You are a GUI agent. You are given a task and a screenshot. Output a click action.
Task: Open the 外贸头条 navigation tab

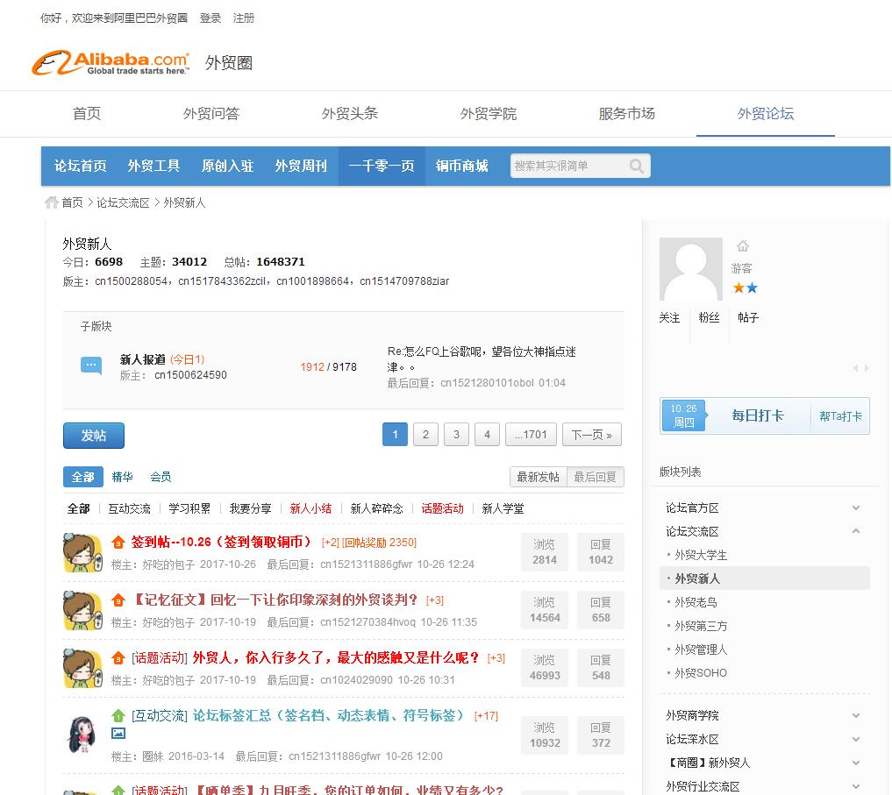click(350, 114)
